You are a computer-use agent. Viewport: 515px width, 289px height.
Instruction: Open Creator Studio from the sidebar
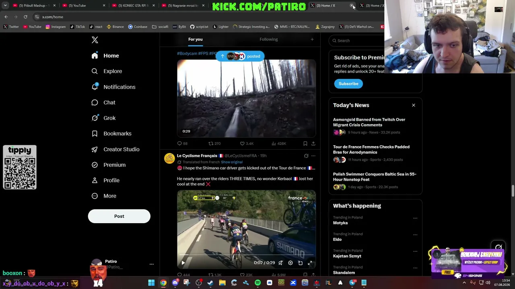[115, 149]
